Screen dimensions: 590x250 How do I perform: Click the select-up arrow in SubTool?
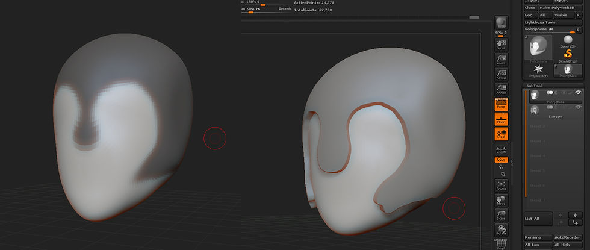560,216
